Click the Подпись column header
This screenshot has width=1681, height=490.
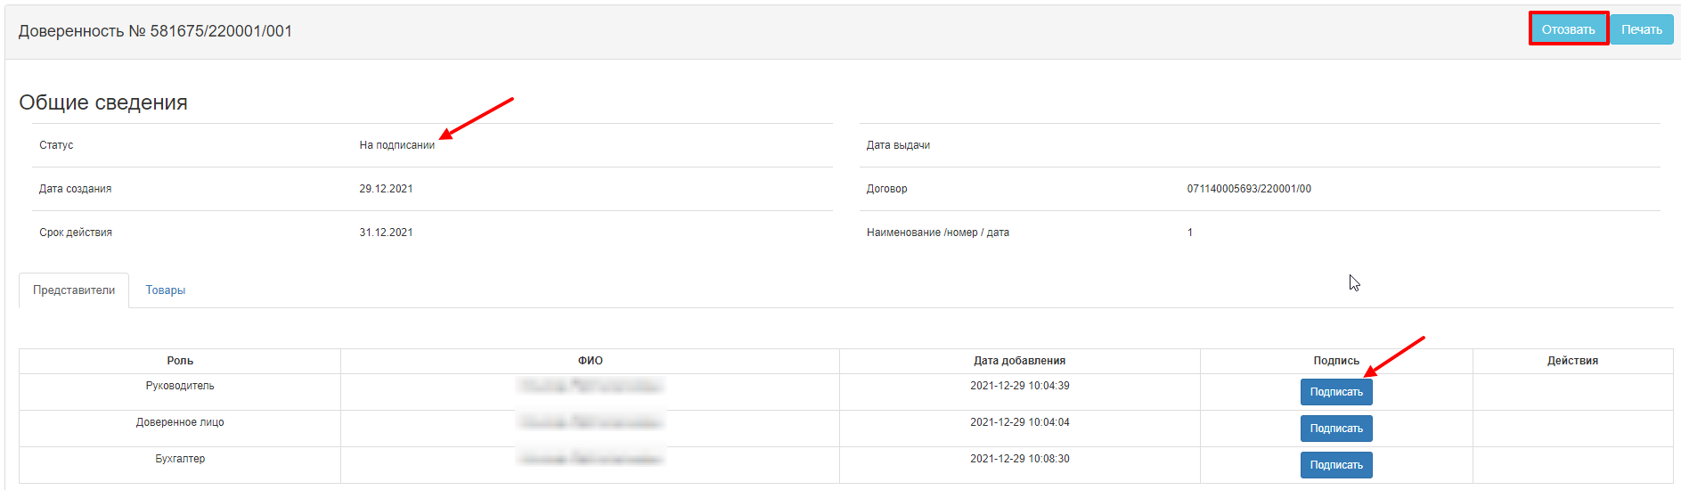(x=1335, y=361)
